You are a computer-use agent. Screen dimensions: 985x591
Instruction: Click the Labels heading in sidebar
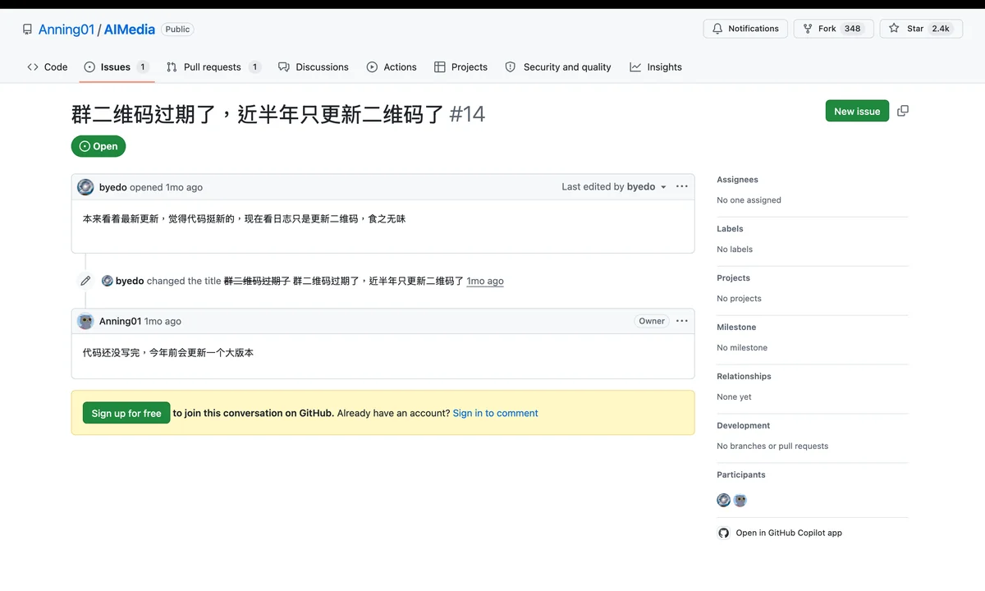730,229
